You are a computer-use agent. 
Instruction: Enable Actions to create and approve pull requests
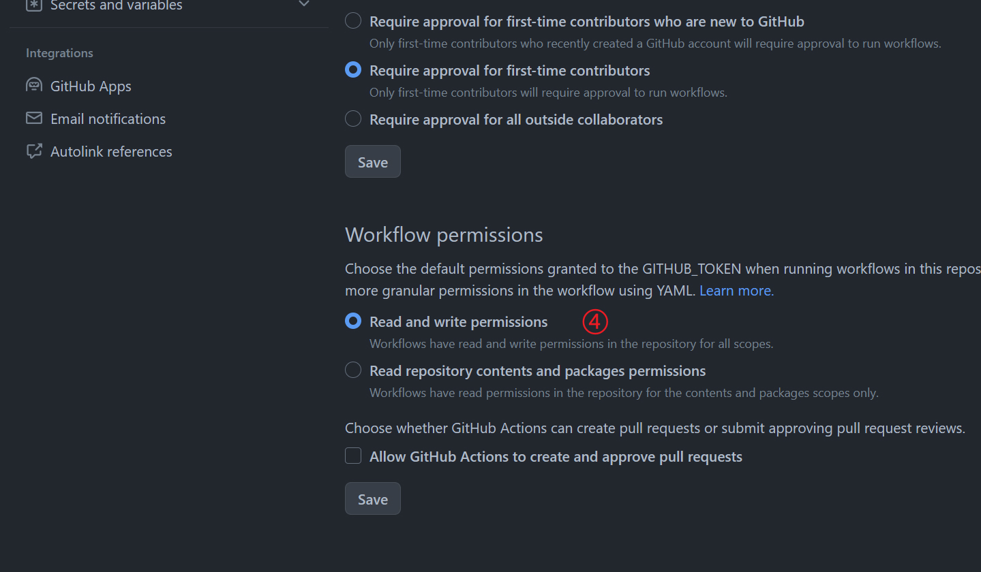pyautogui.click(x=352, y=456)
